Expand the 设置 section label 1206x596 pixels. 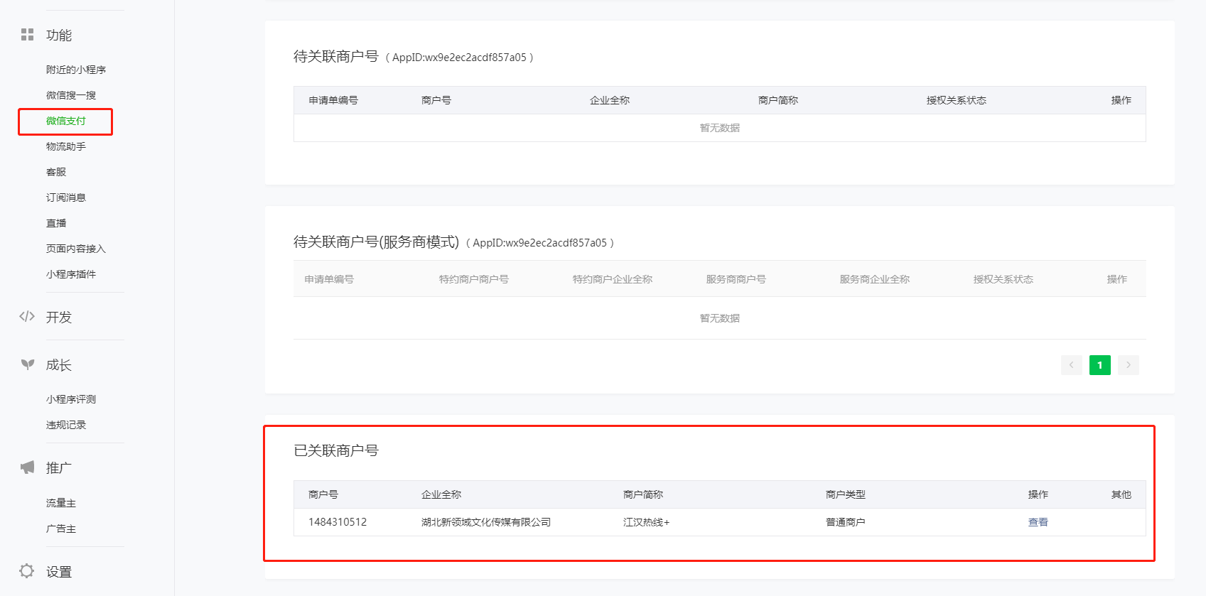[x=59, y=572]
